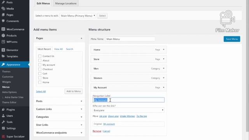Image resolution: width=249 pixels, height=140 pixels.
Task: Expand the Women category item arrow
Action: click(163, 78)
